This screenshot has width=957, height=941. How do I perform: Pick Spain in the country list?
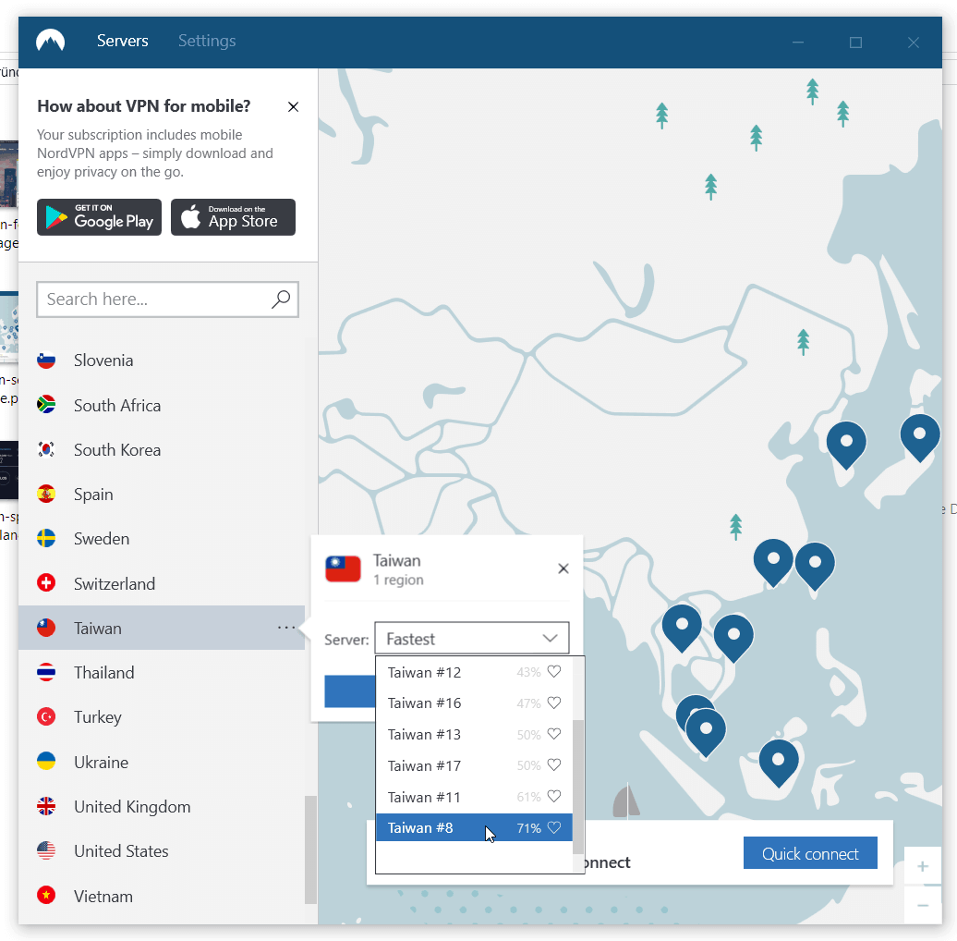(162, 494)
